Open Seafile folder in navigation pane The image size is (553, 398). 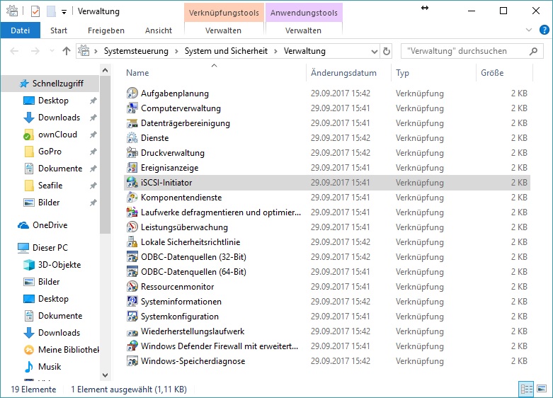click(43, 186)
